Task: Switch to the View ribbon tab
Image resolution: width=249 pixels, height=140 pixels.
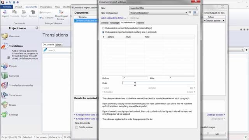Action: (x=58, y=7)
